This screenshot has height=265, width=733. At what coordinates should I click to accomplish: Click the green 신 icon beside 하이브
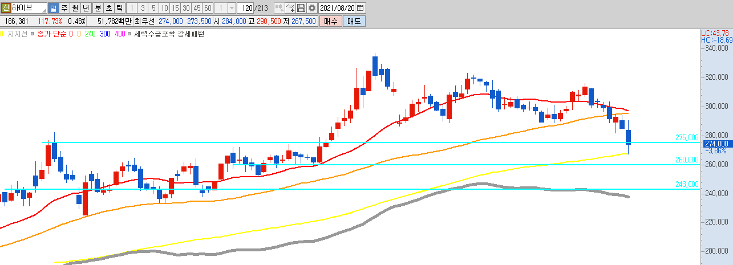click(5, 8)
